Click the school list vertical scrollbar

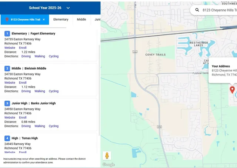[99, 89]
